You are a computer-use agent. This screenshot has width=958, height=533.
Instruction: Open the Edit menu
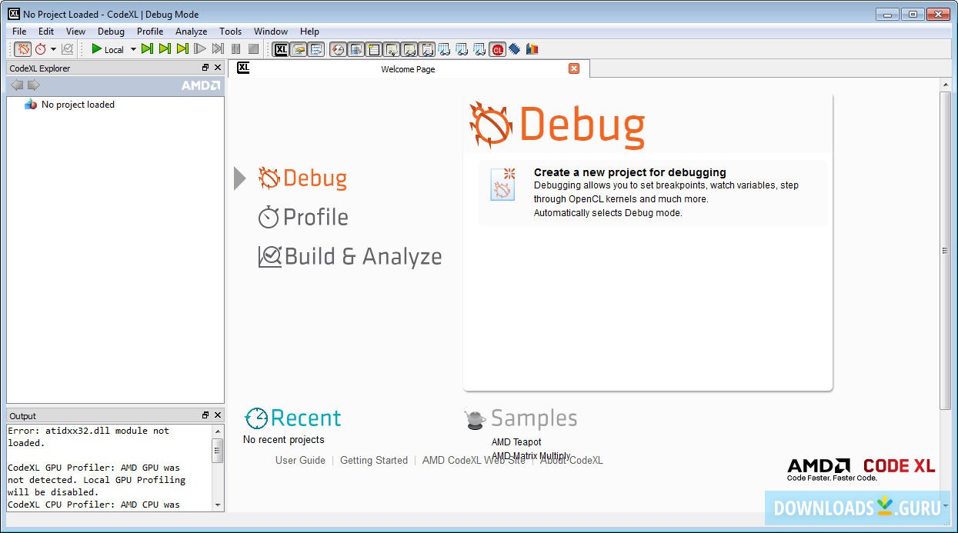pyautogui.click(x=46, y=32)
